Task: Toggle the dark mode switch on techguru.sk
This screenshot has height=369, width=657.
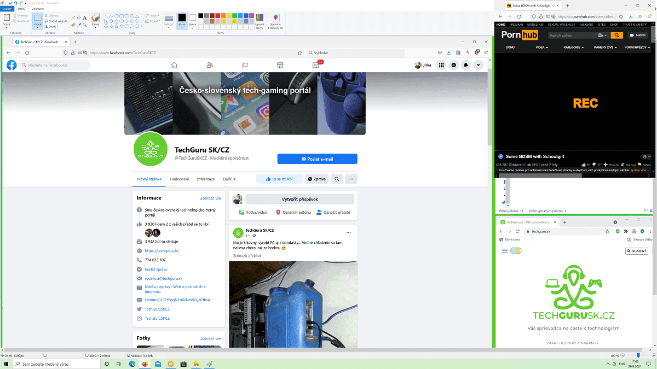Action: click(516, 251)
